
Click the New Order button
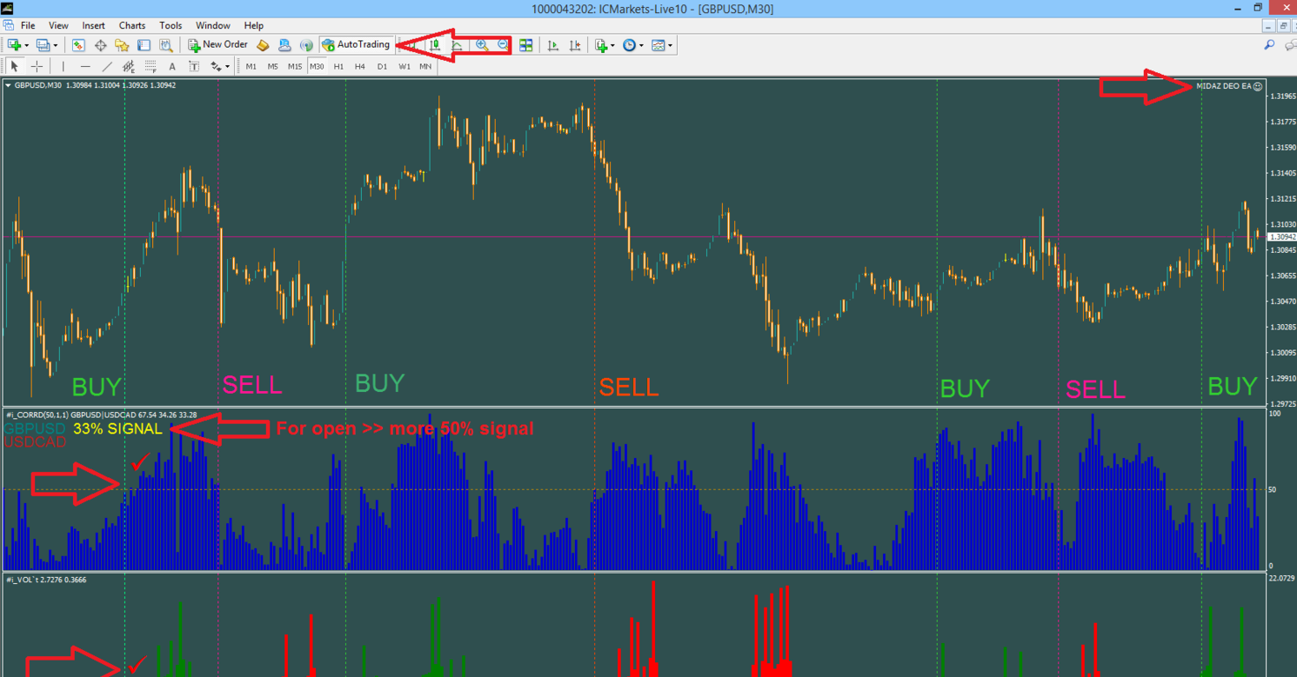pyautogui.click(x=217, y=45)
